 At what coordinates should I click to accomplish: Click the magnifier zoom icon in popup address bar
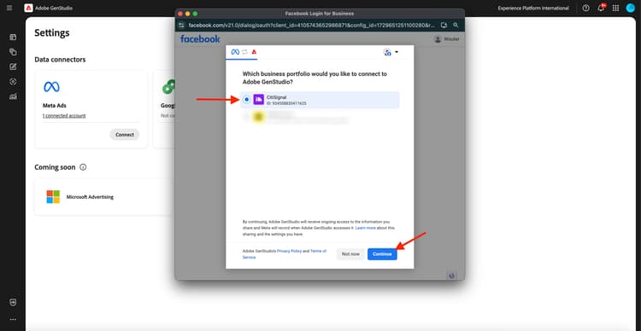pos(456,26)
